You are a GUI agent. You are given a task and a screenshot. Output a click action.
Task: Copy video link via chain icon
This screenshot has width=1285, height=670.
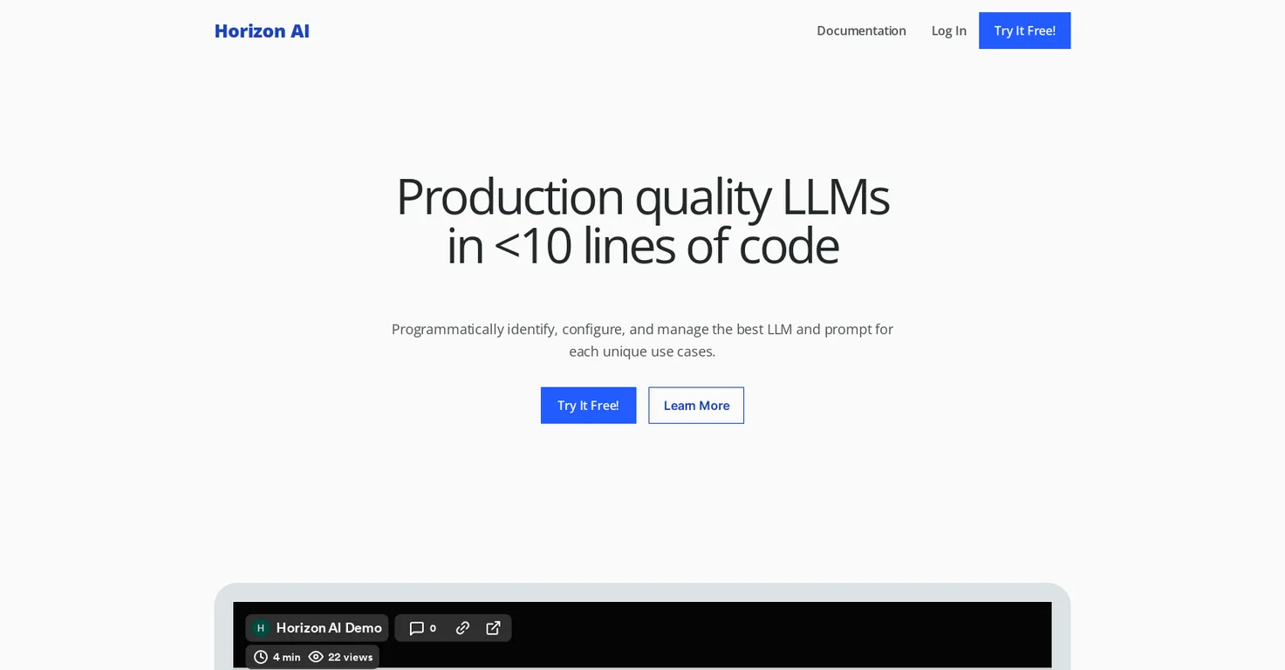click(463, 628)
